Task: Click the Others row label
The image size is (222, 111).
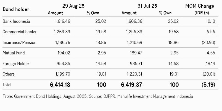Action: pyautogui.click(x=9, y=74)
